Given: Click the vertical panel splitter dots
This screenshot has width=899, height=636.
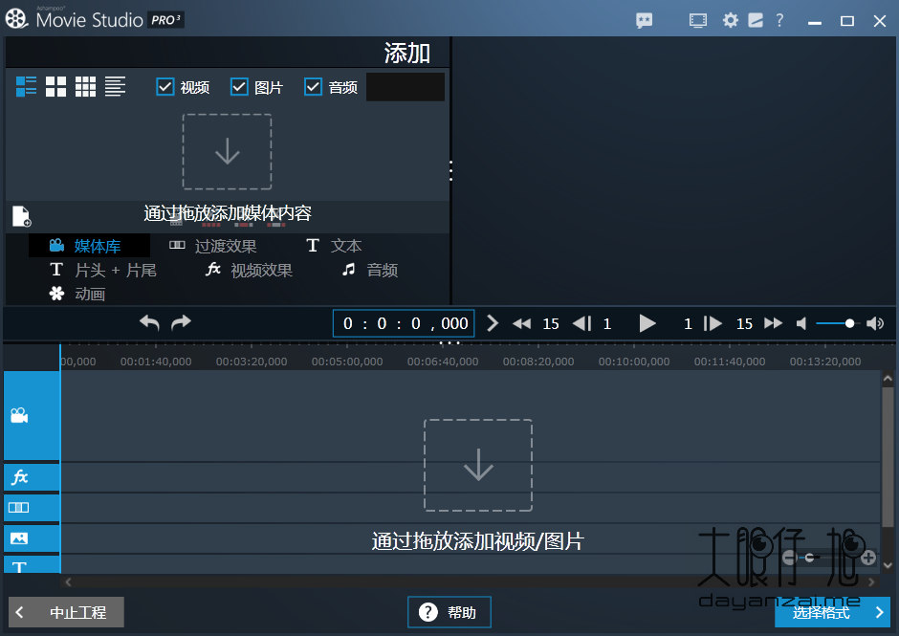Looking at the screenshot, I should pyautogui.click(x=451, y=171).
